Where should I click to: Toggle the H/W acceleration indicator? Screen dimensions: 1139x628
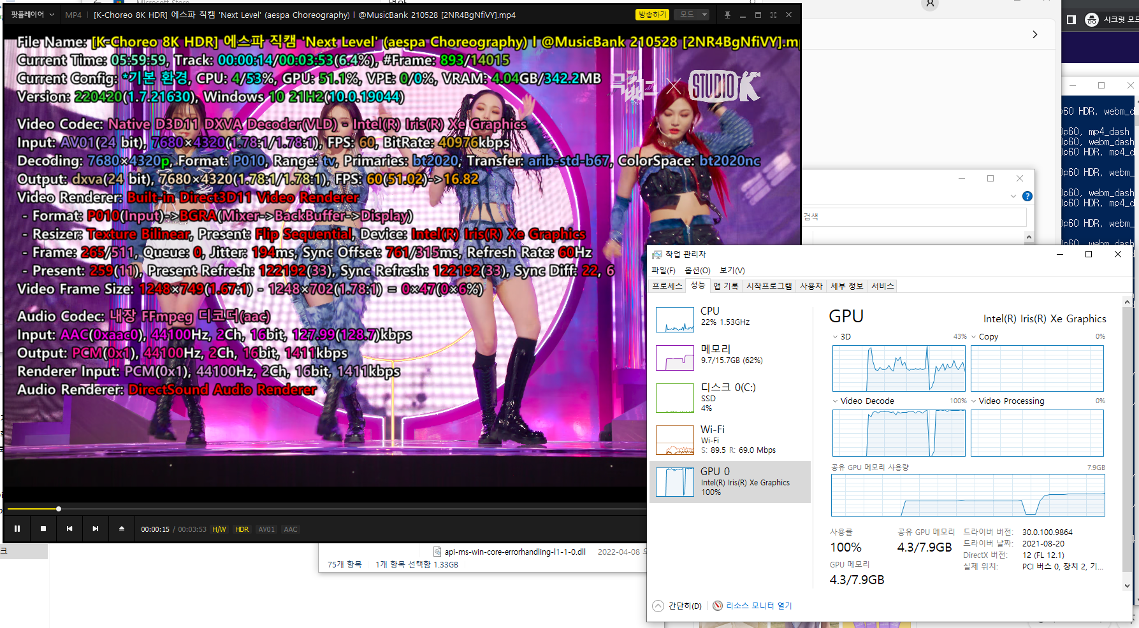coord(219,529)
